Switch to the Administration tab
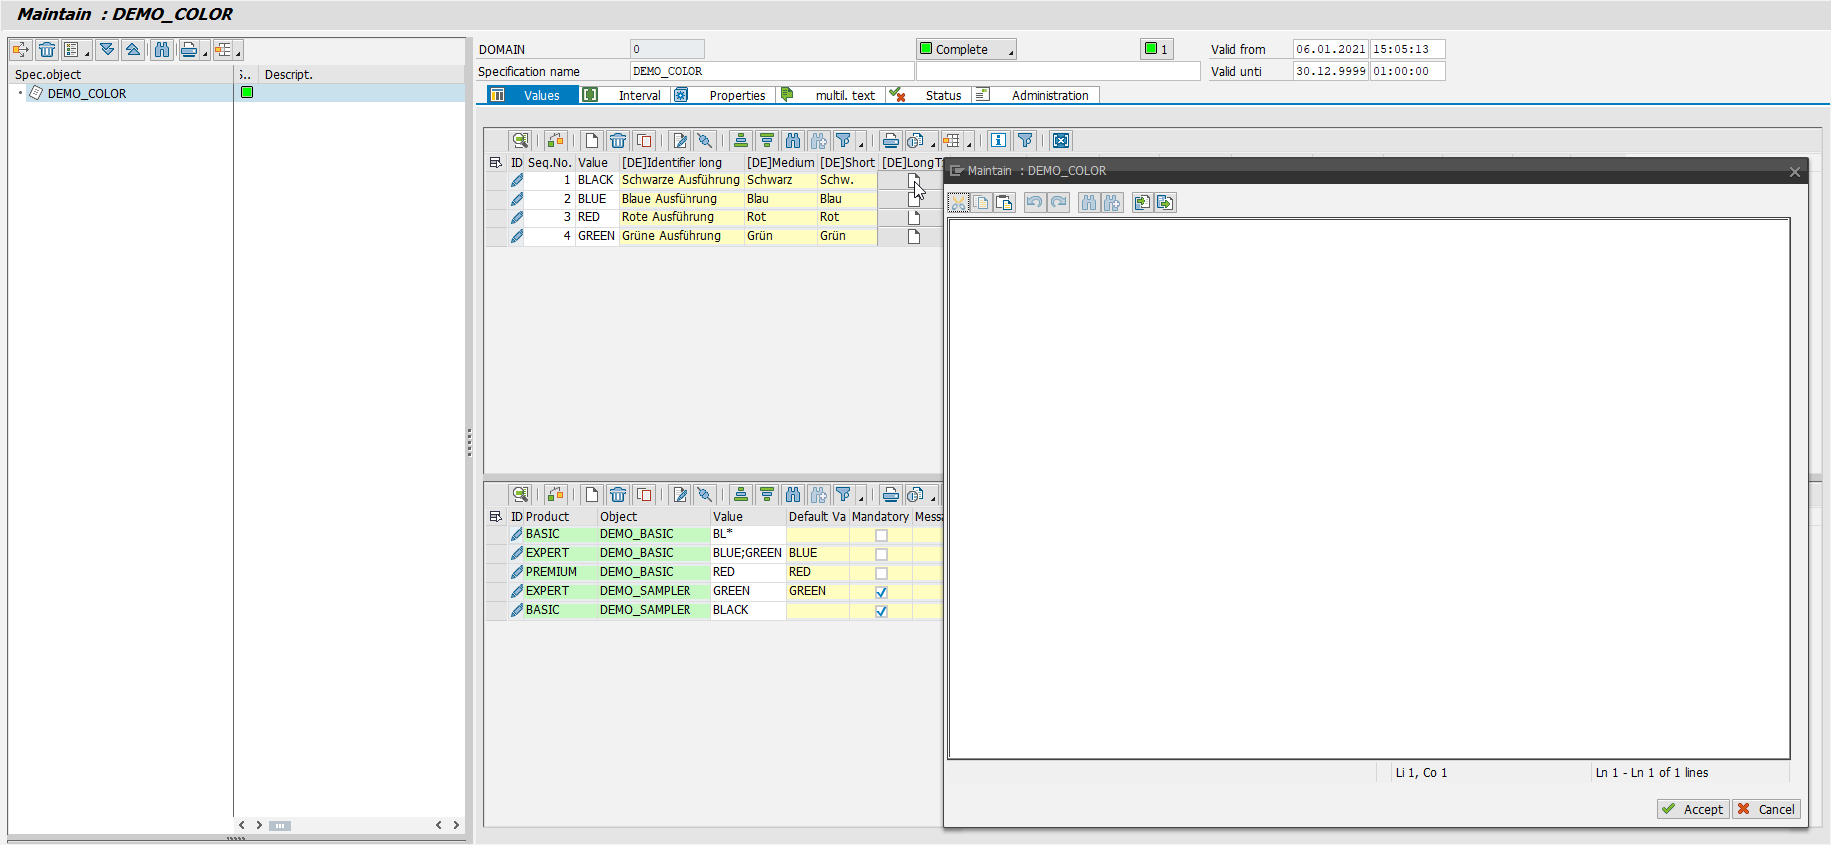The height and width of the screenshot is (845, 1831). coord(1049,96)
